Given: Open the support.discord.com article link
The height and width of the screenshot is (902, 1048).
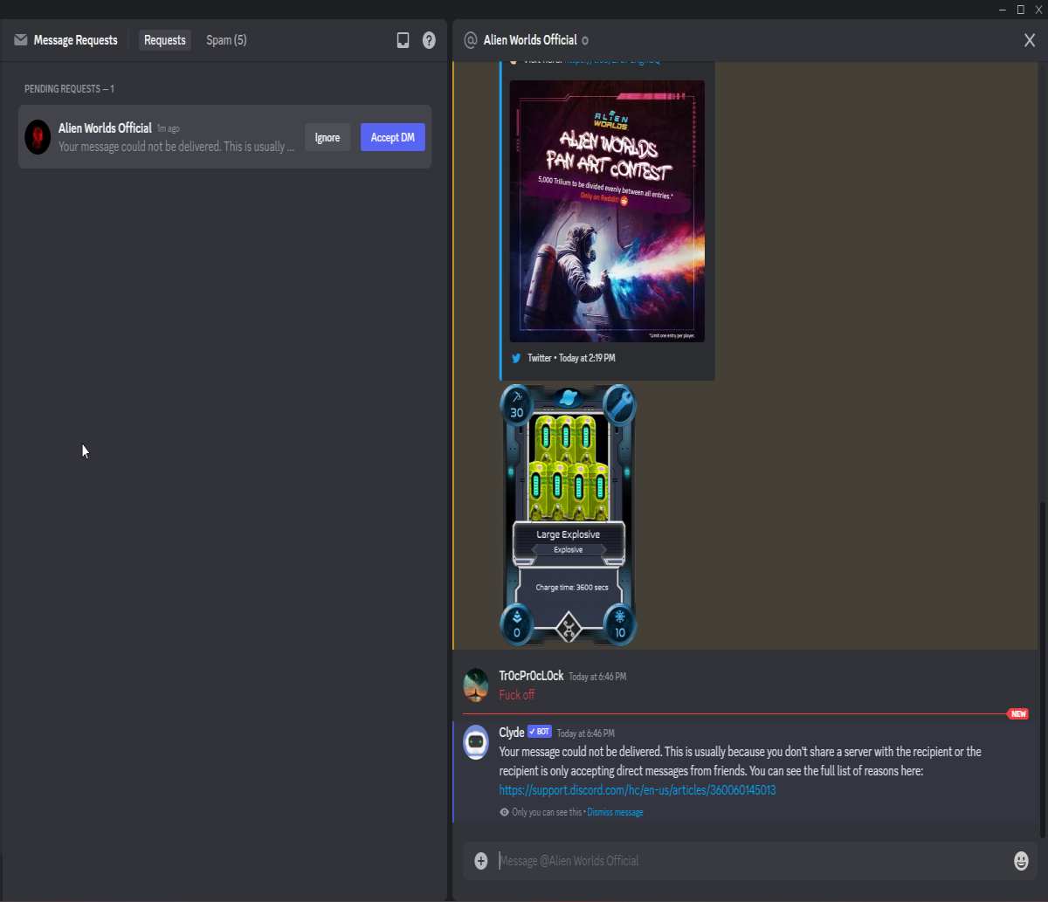Looking at the screenshot, I should pyautogui.click(x=638, y=790).
